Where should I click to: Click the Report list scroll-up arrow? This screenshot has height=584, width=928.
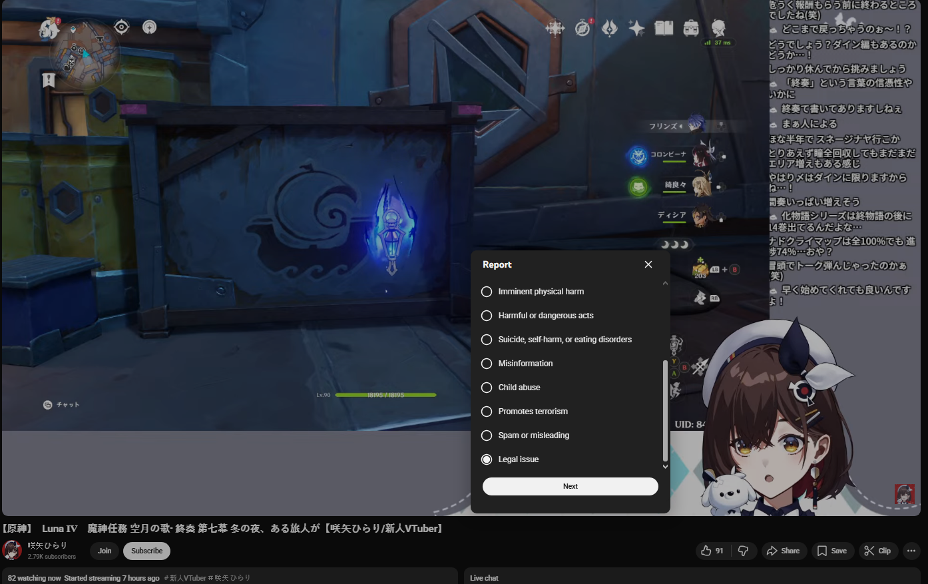(664, 283)
